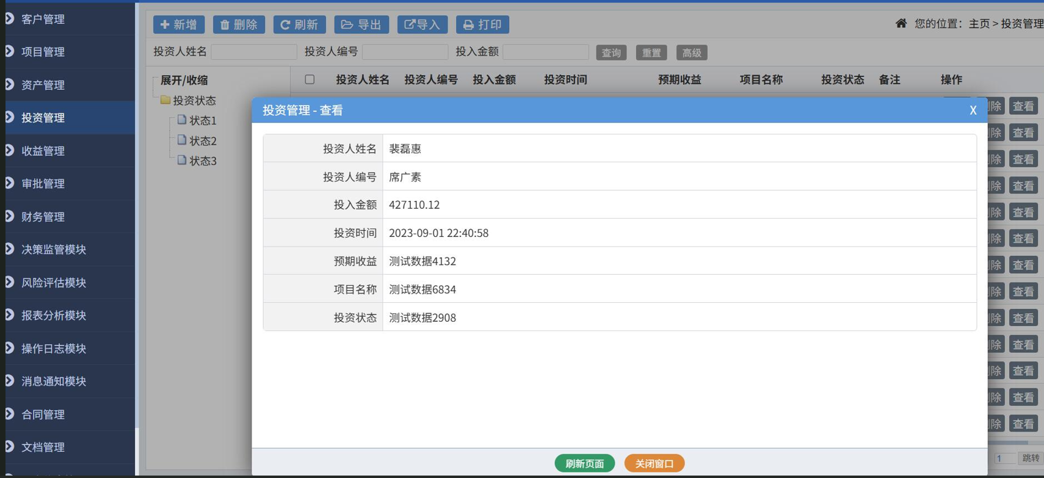
Task: Click the 主页 breadcrumb link
Action: point(979,24)
